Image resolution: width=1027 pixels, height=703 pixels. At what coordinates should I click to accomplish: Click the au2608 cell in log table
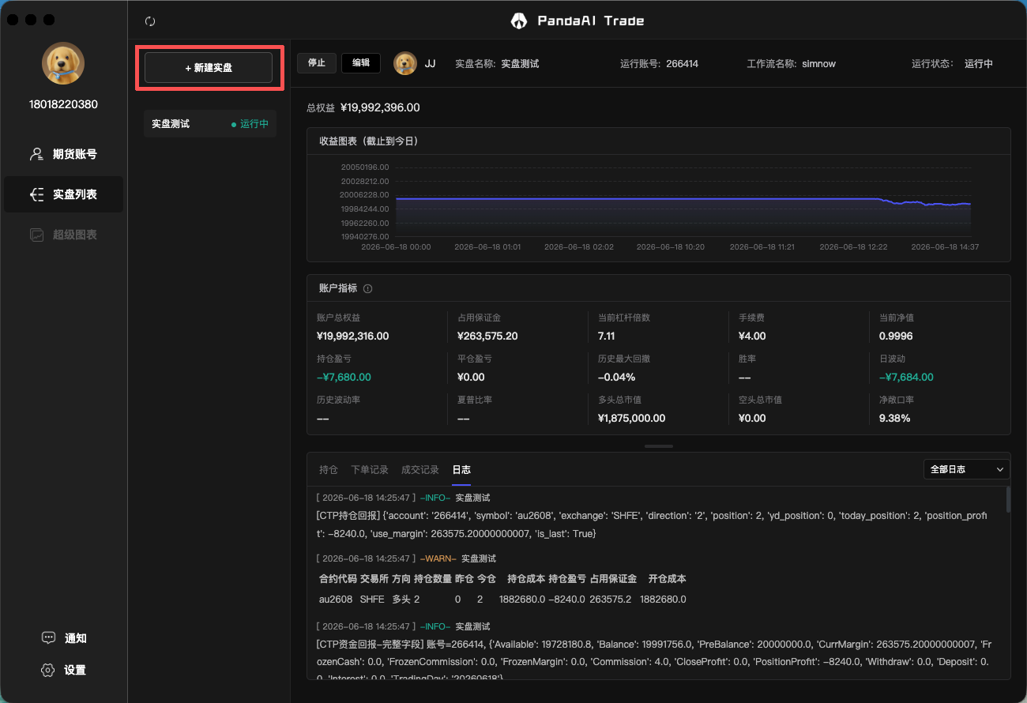coord(336,600)
